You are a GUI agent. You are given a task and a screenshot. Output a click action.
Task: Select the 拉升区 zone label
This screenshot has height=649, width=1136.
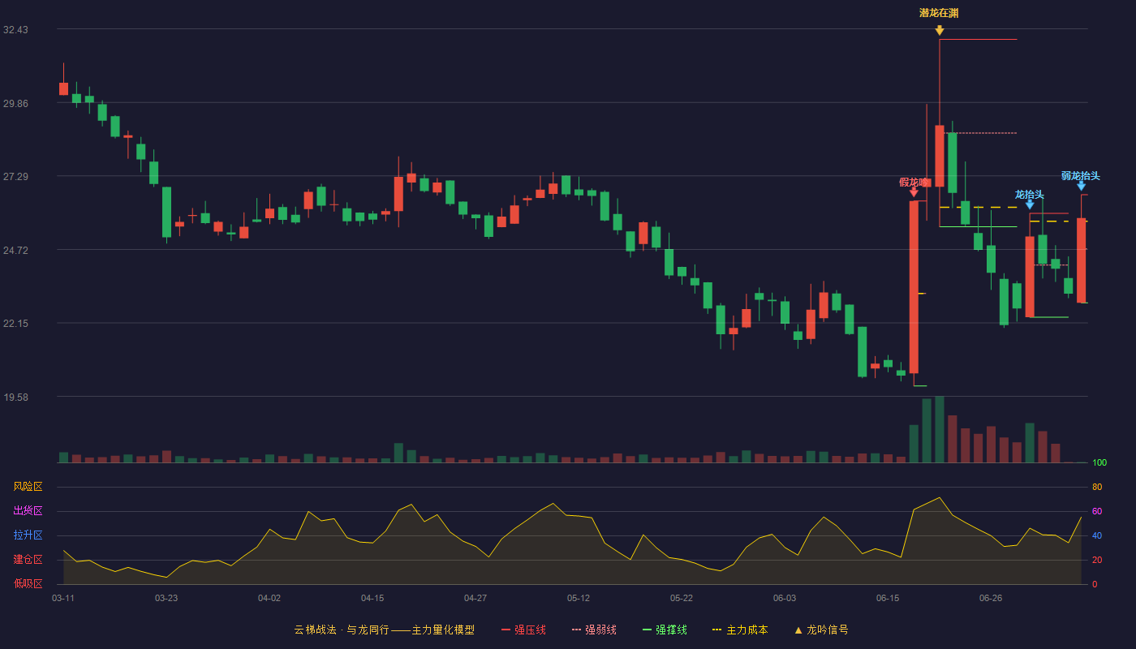coord(28,535)
